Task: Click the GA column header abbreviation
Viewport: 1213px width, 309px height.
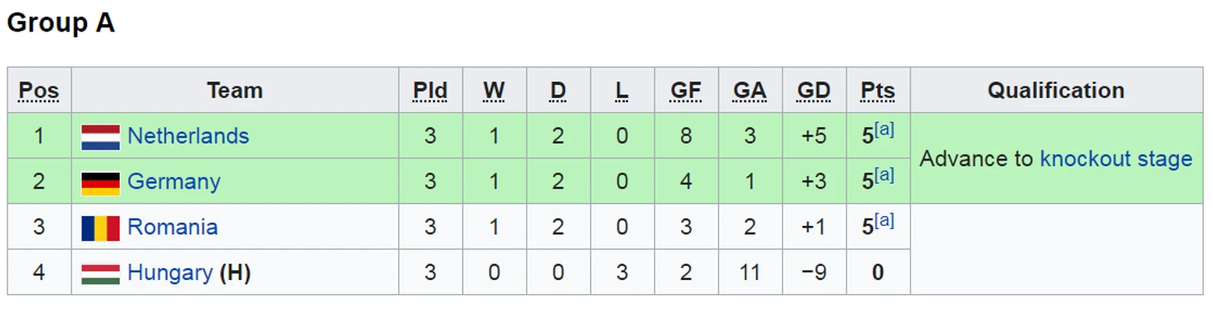Action: tap(749, 91)
